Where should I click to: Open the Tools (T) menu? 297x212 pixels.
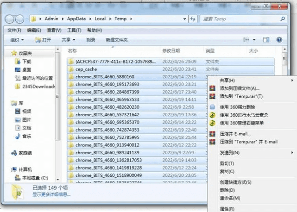(x=74, y=30)
